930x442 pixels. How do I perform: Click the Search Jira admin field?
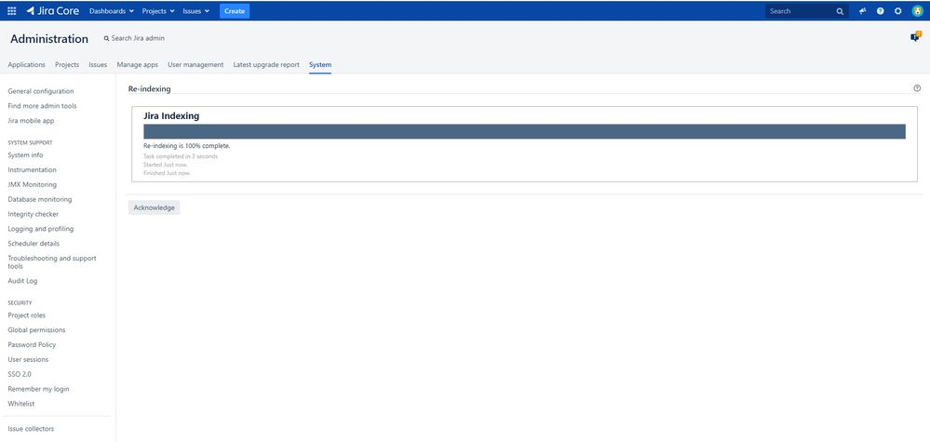[135, 38]
